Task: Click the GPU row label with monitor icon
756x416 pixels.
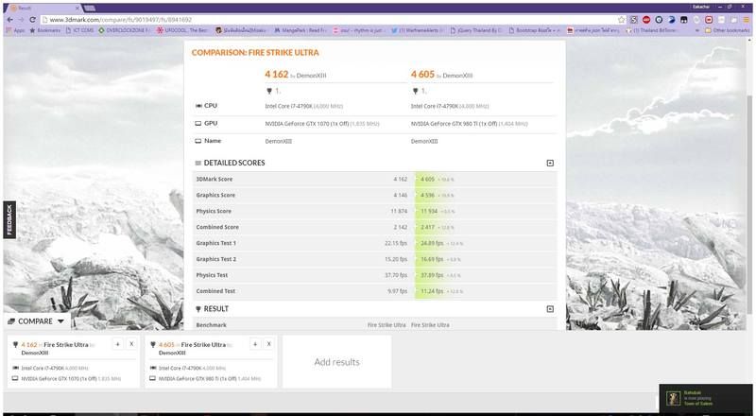Action: [x=206, y=123]
